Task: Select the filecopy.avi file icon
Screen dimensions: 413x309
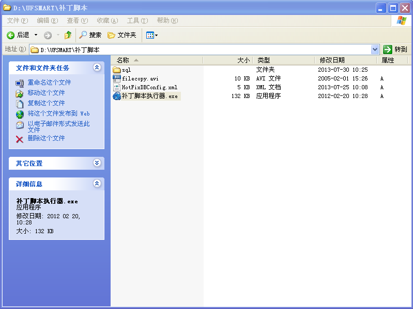Action: coord(117,78)
